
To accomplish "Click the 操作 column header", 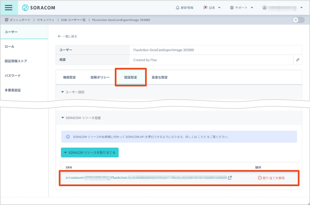I will click(x=258, y=167).
